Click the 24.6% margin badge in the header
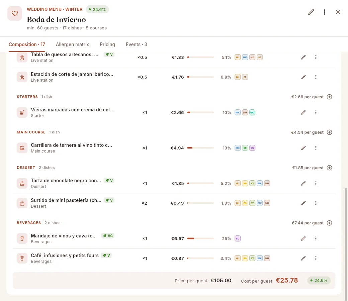 click(x=97, y=10)
